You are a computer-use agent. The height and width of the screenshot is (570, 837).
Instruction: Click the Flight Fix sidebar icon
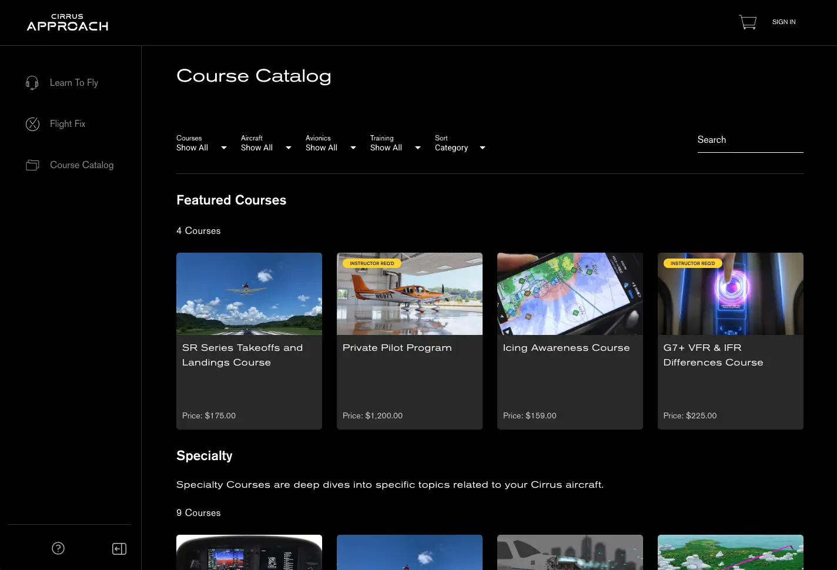coord(32,124)
